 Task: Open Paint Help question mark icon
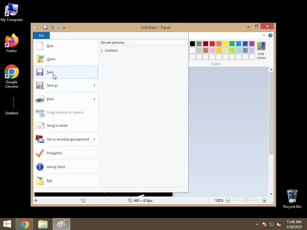270,35
